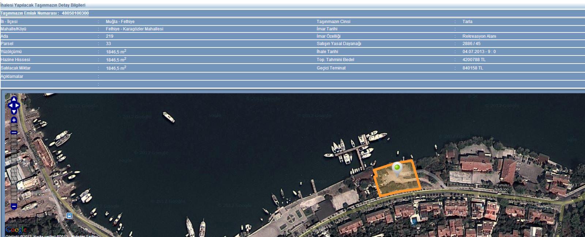Pan the map right with arrow control
585x237 pixels.
pos(18,106)
